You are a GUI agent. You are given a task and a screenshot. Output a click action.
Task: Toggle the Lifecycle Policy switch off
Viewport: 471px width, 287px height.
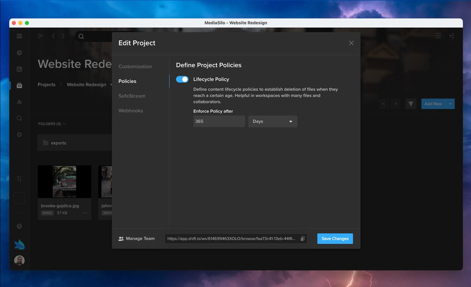coord(182,79)
